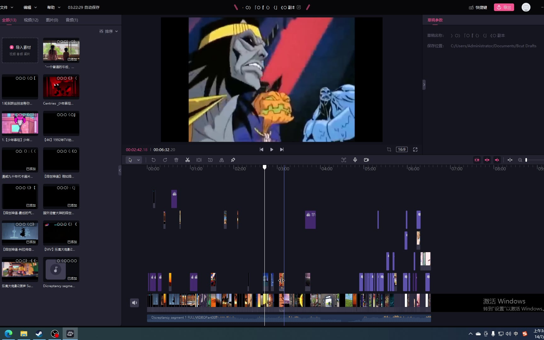Start voice recording with microphone icon

click(x=355, y=160)
